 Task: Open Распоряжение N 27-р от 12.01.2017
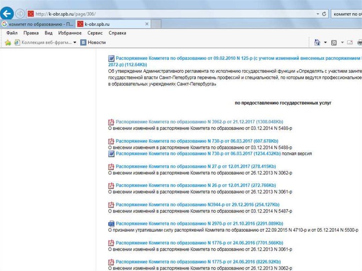[x=196, y=166]
